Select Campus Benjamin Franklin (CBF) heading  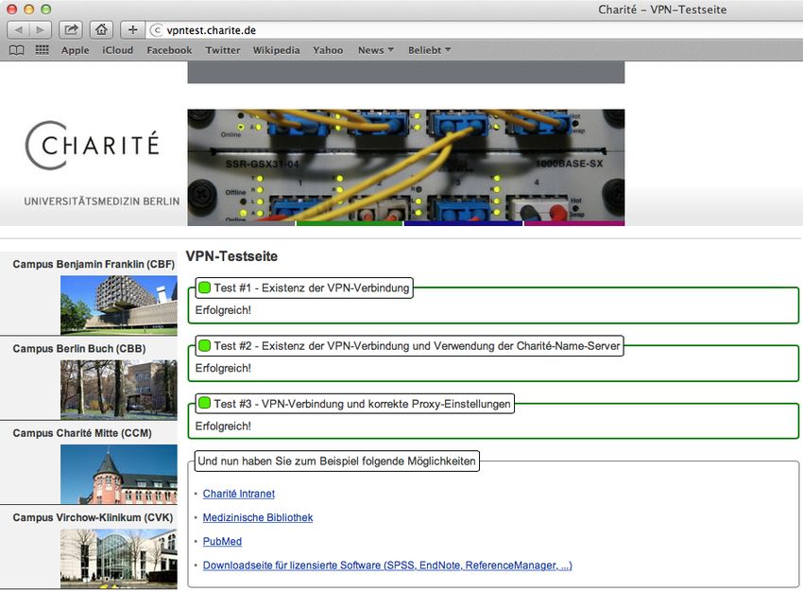[x=94, y=265]
